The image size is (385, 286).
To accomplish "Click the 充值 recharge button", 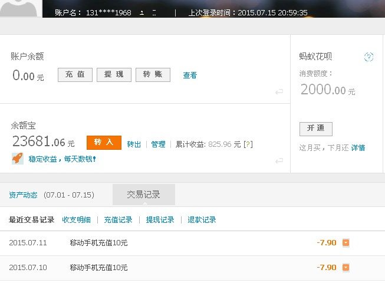I will [x=75, y=75].
